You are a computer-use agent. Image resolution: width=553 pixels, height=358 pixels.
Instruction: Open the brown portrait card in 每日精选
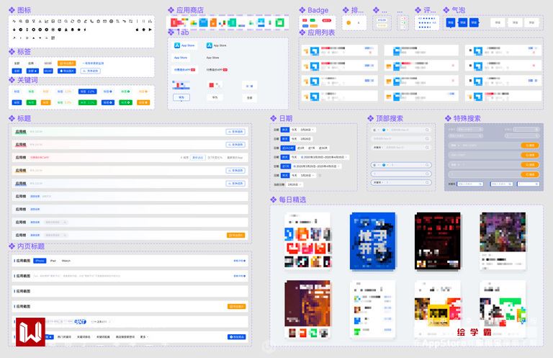point(307,309)
